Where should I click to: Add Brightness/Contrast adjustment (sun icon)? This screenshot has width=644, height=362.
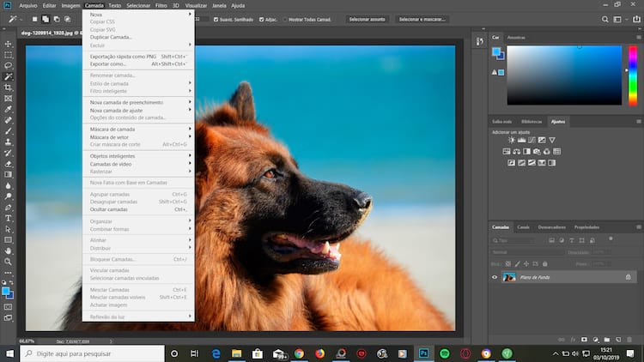[x=512, y=140]
